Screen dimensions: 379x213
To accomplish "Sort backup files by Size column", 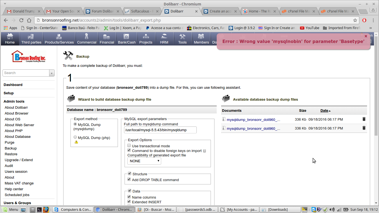I will click(x=303, y=110).
